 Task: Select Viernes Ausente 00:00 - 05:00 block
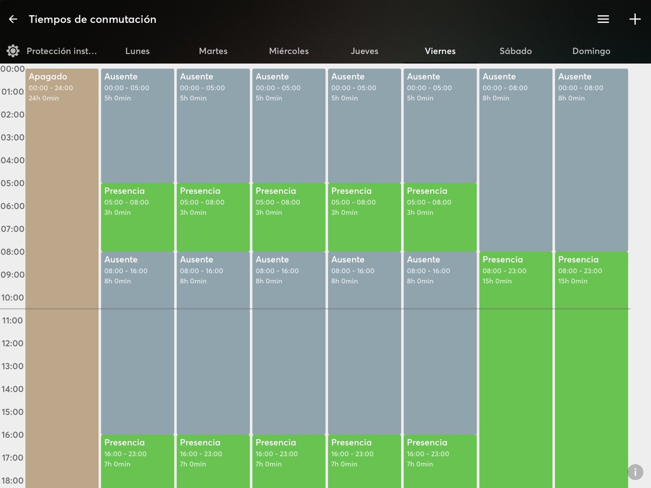(441, 126)
